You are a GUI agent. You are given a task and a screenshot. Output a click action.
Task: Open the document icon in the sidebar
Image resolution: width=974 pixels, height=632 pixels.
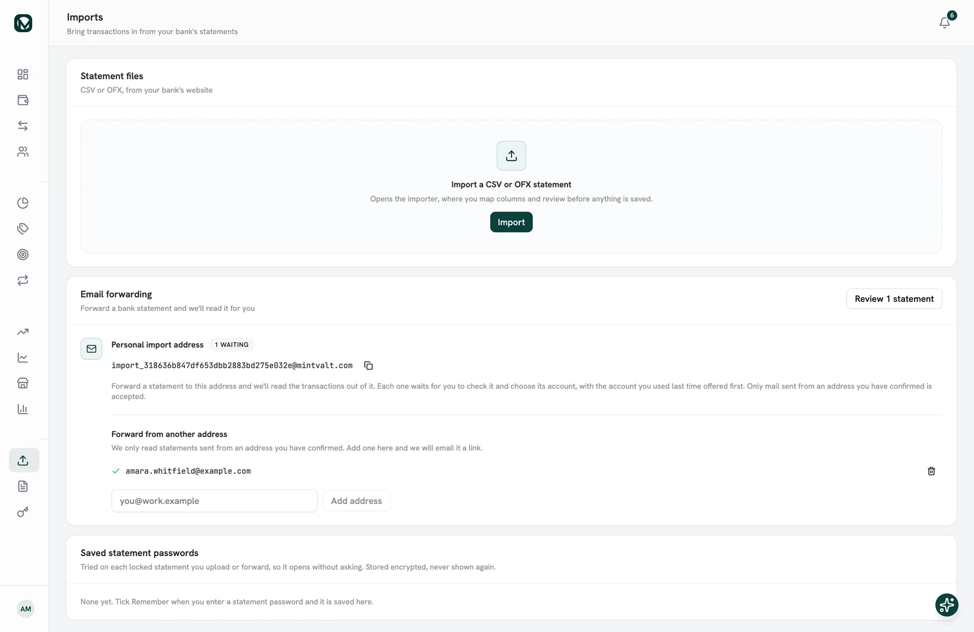tap(23, 487)
